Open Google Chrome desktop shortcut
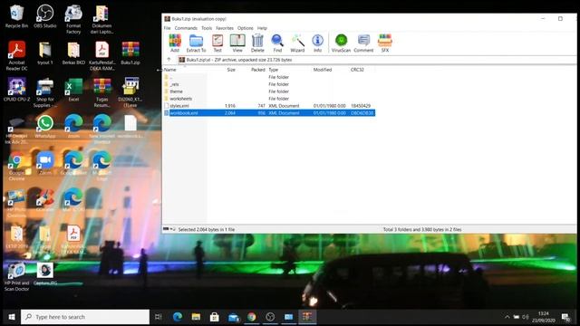 tap(16, 166)
